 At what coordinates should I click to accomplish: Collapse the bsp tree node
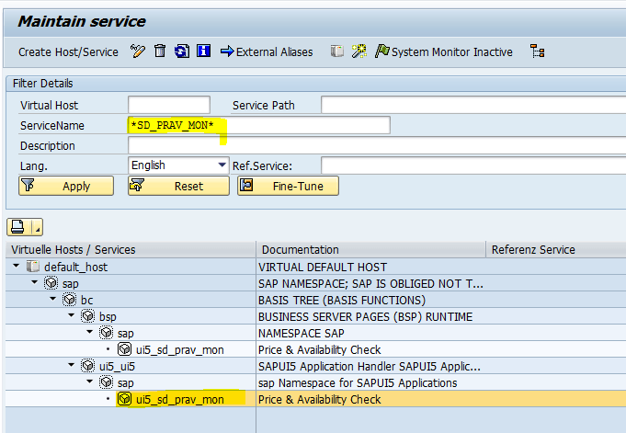point(71,315)
